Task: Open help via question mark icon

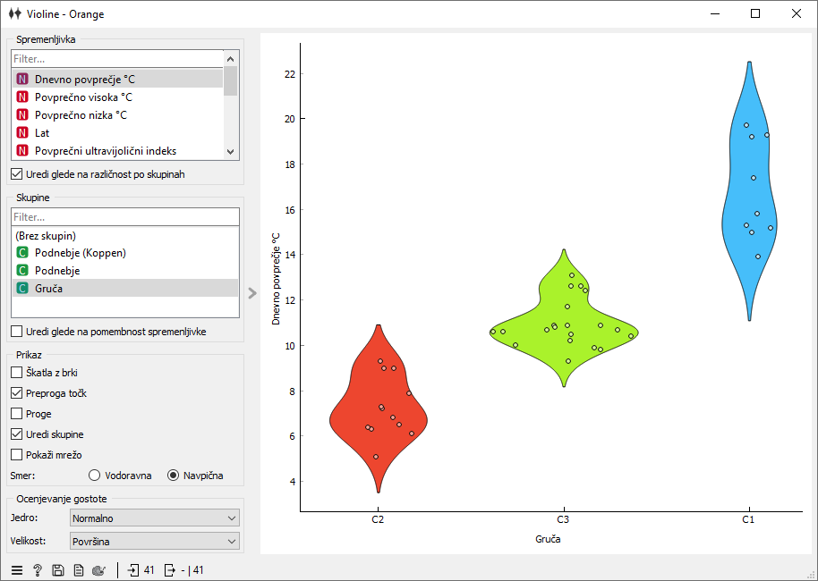Action: coord(38,570)
